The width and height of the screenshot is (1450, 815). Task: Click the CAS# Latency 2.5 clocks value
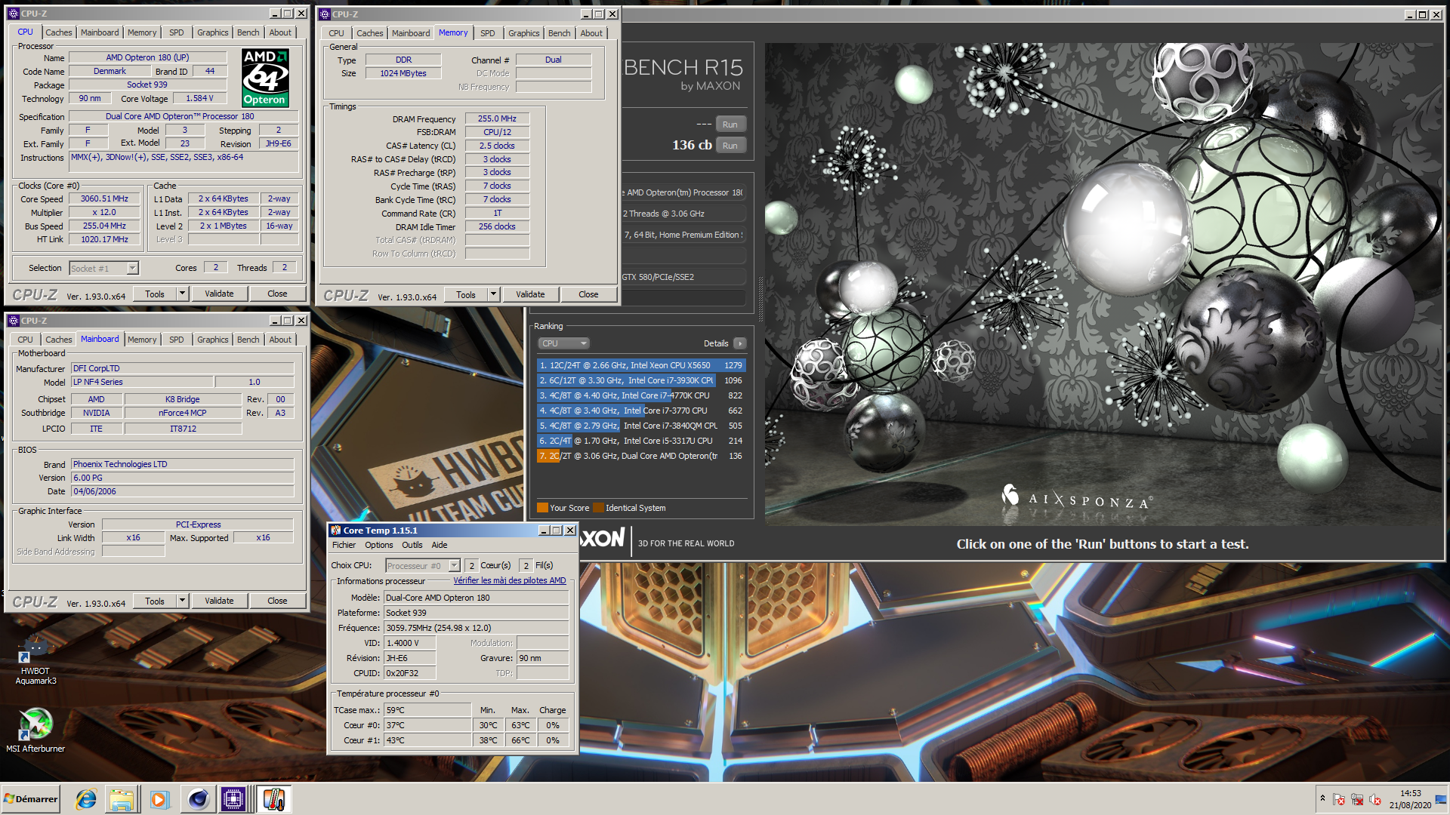coord(497,146)
